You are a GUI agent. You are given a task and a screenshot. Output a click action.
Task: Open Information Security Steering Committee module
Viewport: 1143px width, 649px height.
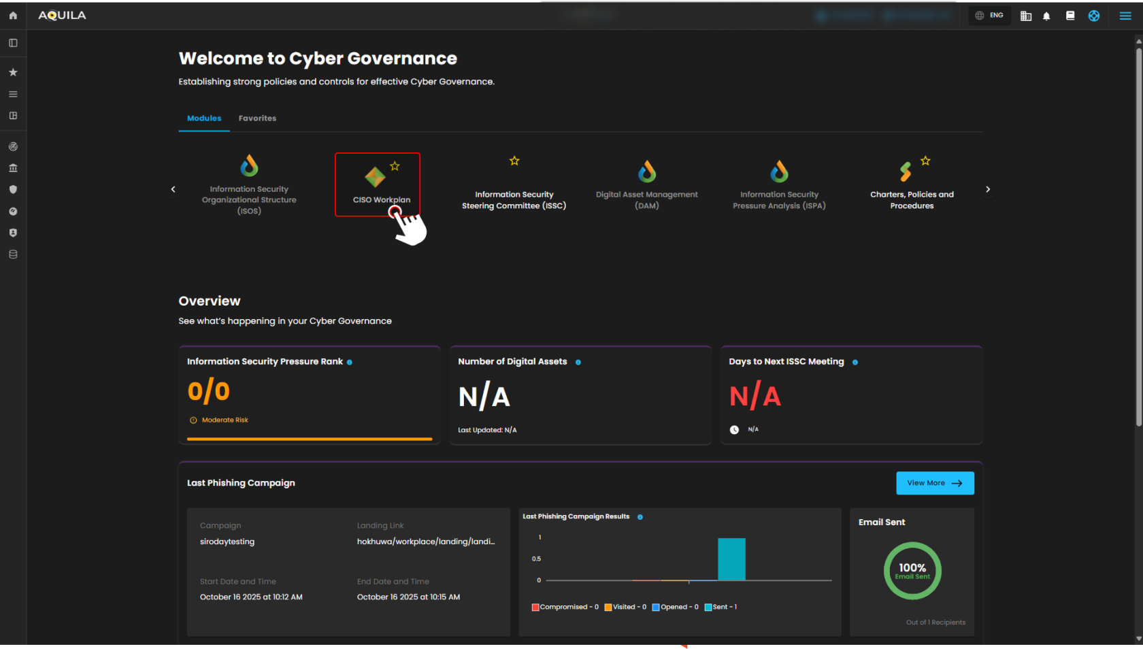pyautogui.click(x=514, y=199)
